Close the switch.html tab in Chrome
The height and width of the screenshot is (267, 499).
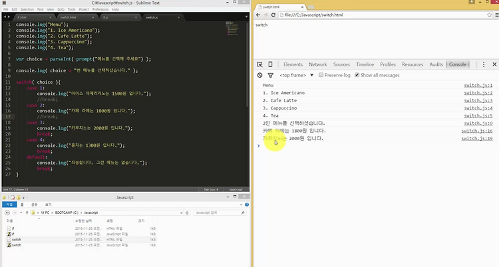pyautogui.click(x=302, y=7)
